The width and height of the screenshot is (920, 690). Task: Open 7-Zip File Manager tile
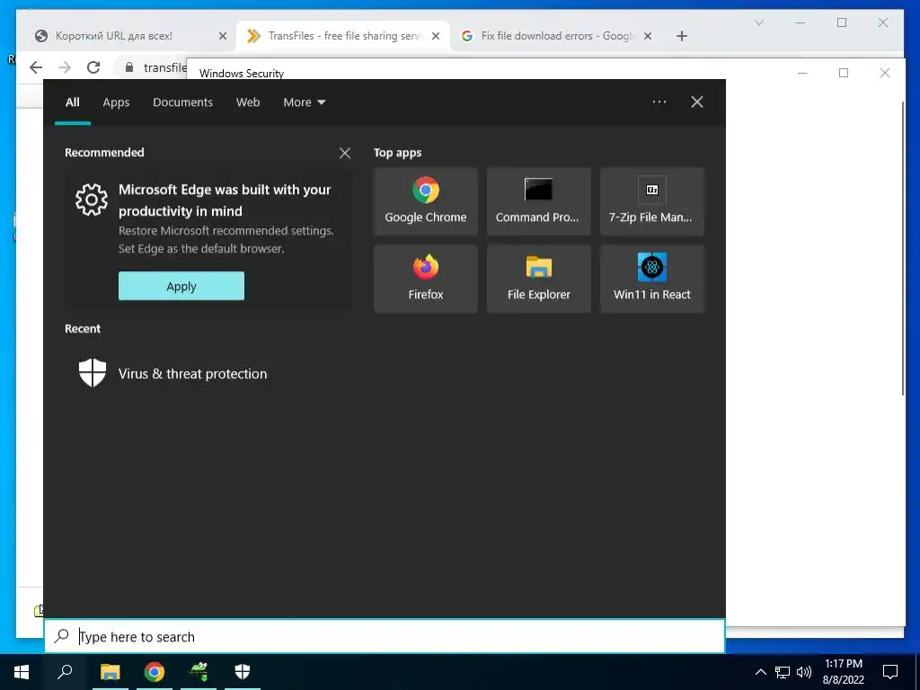652,201
